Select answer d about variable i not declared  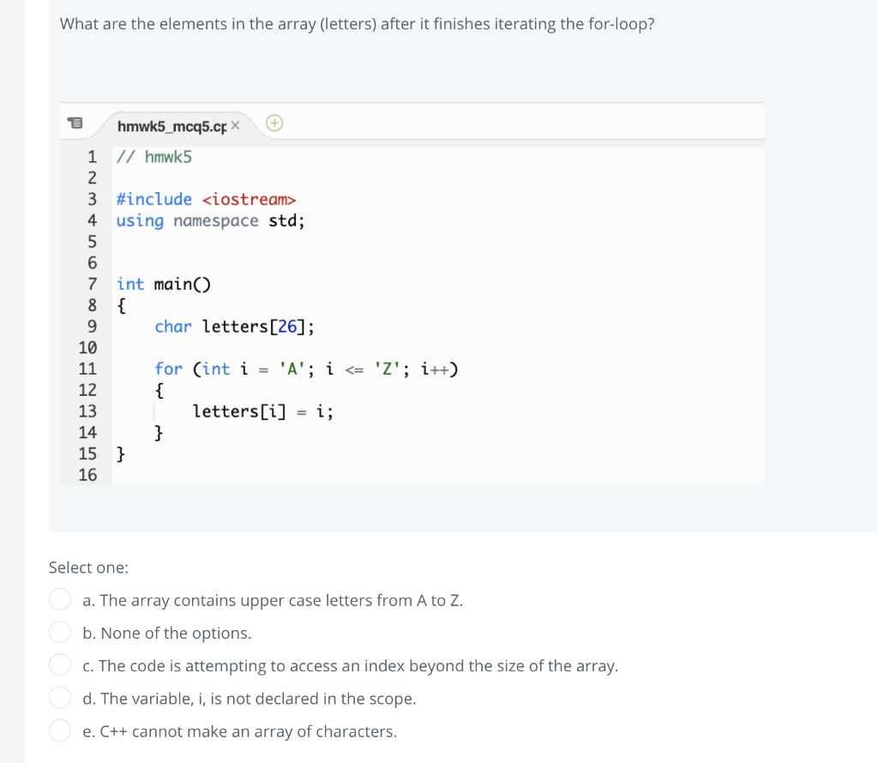60,697
